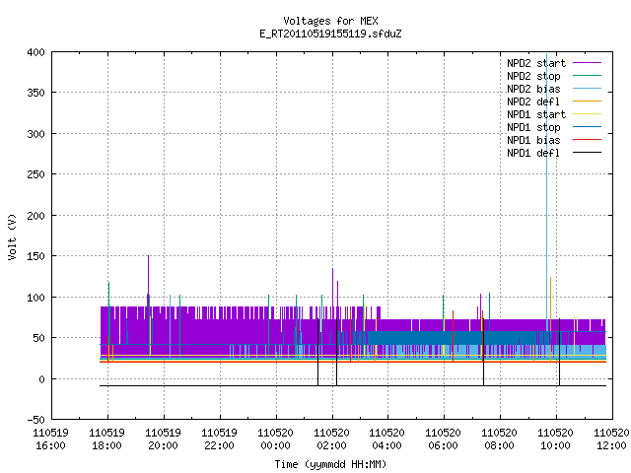Viewport: 631px width, 473px height.
Task: Click the 0 value on Y-axis
Action: point(41,379)
